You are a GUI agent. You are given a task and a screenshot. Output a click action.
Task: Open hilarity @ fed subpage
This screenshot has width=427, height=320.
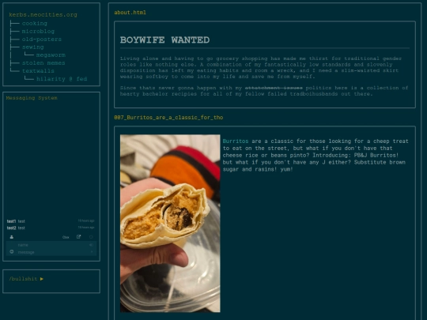point(62,79)
